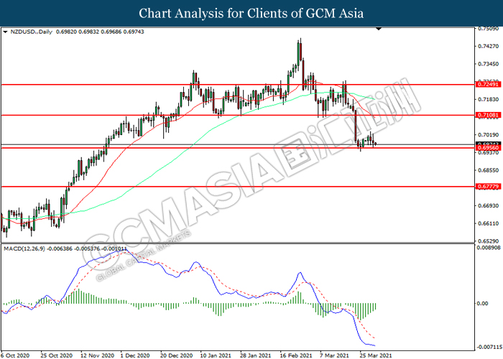Click the NZDUSD..Daily chart title text
The height and width of the screenshot is (359, 503).
click(32, 32)
